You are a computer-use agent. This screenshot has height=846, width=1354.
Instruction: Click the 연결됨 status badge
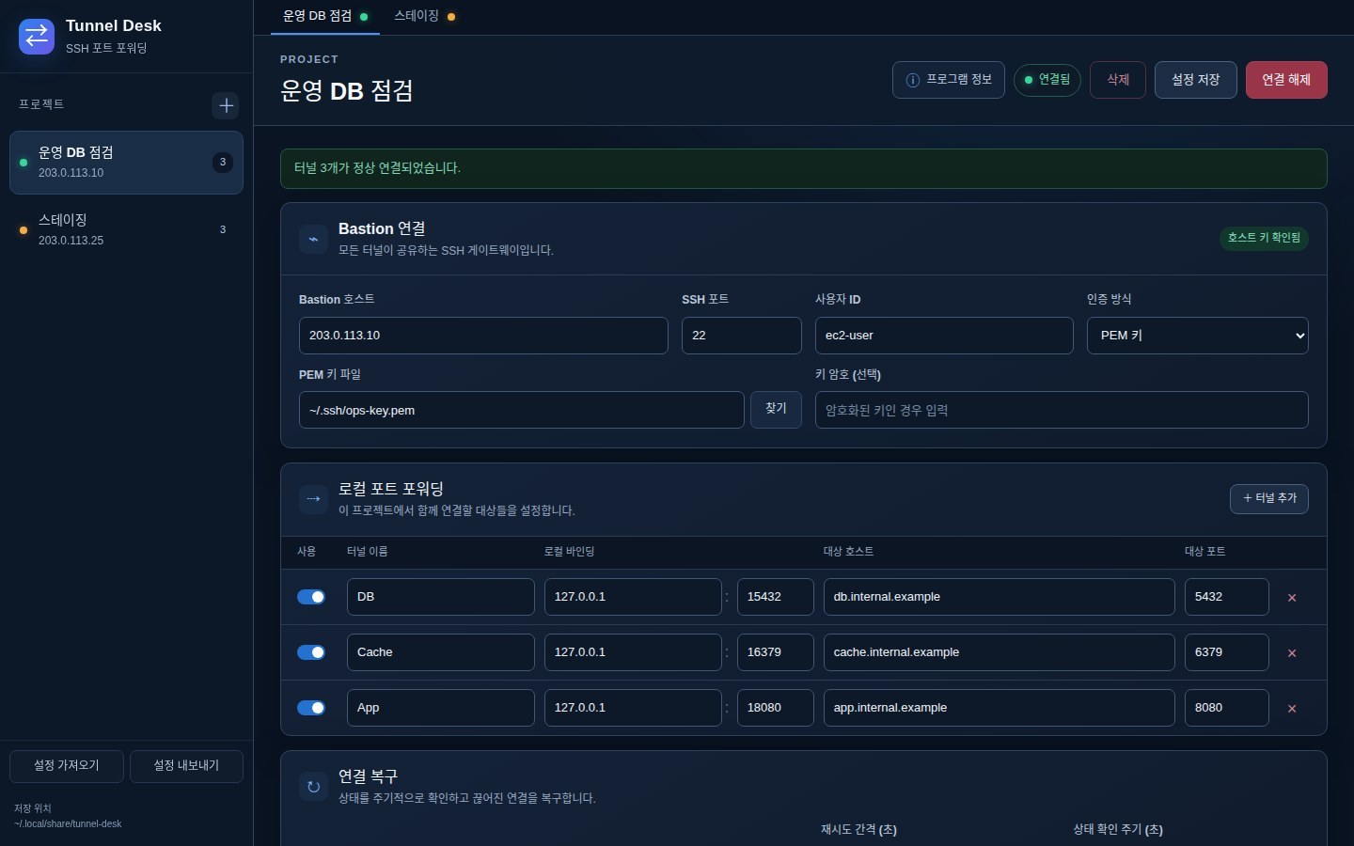[x=1047, y=80]
